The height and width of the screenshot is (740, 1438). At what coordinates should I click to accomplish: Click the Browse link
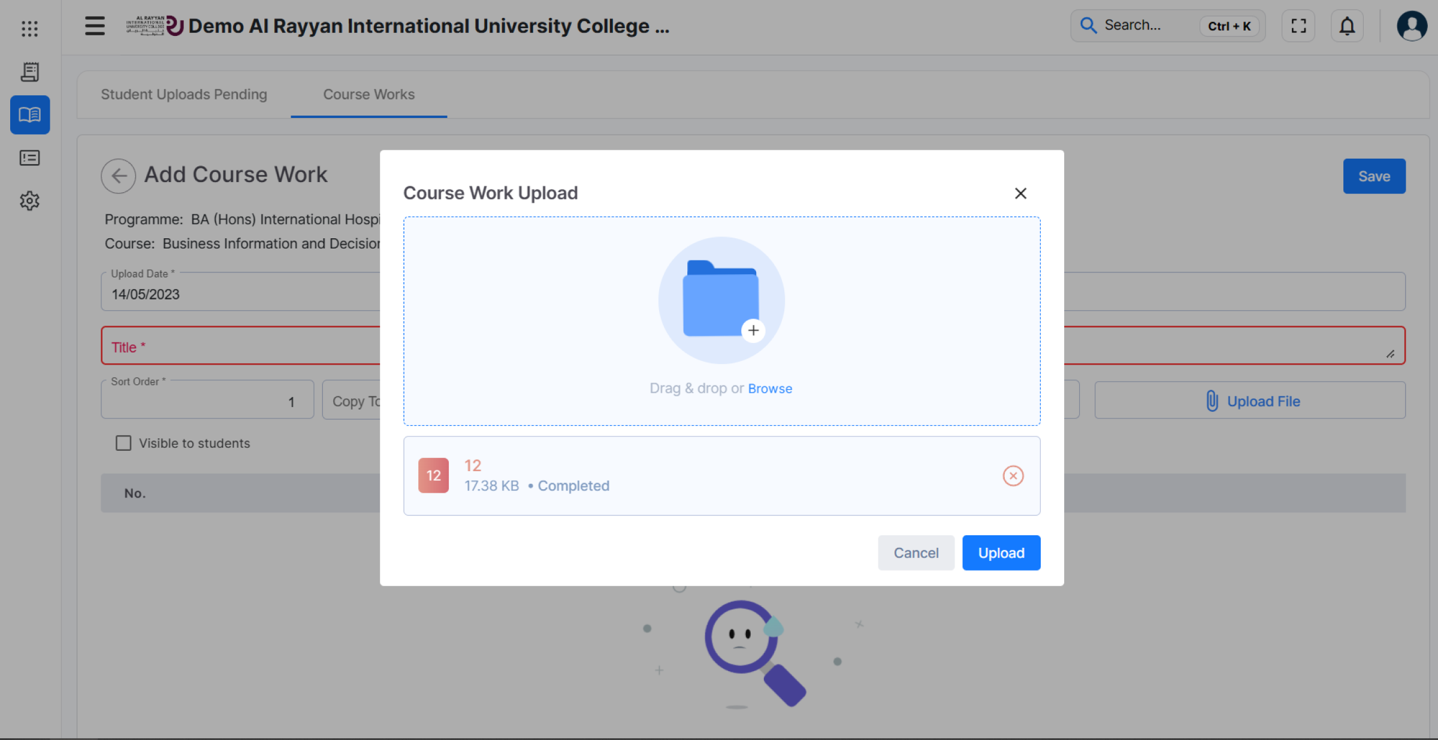[x=770, y=389]
